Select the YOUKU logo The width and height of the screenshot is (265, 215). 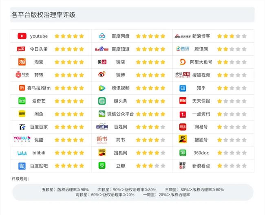[x=22, y=139]
